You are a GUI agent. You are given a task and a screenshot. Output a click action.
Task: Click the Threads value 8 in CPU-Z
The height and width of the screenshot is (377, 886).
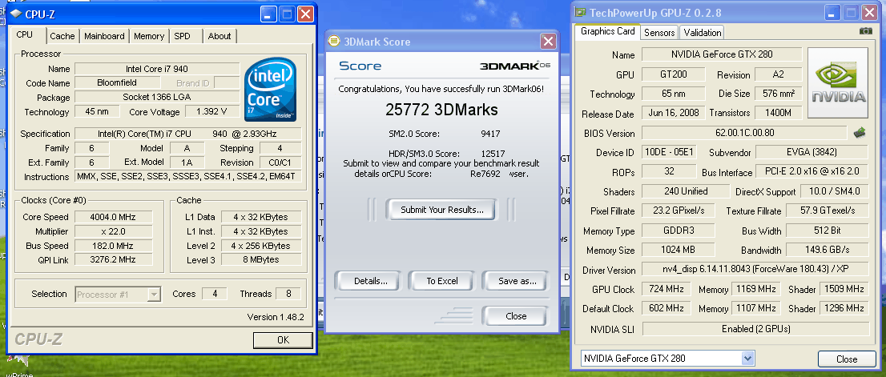click(x=288, y=294)
